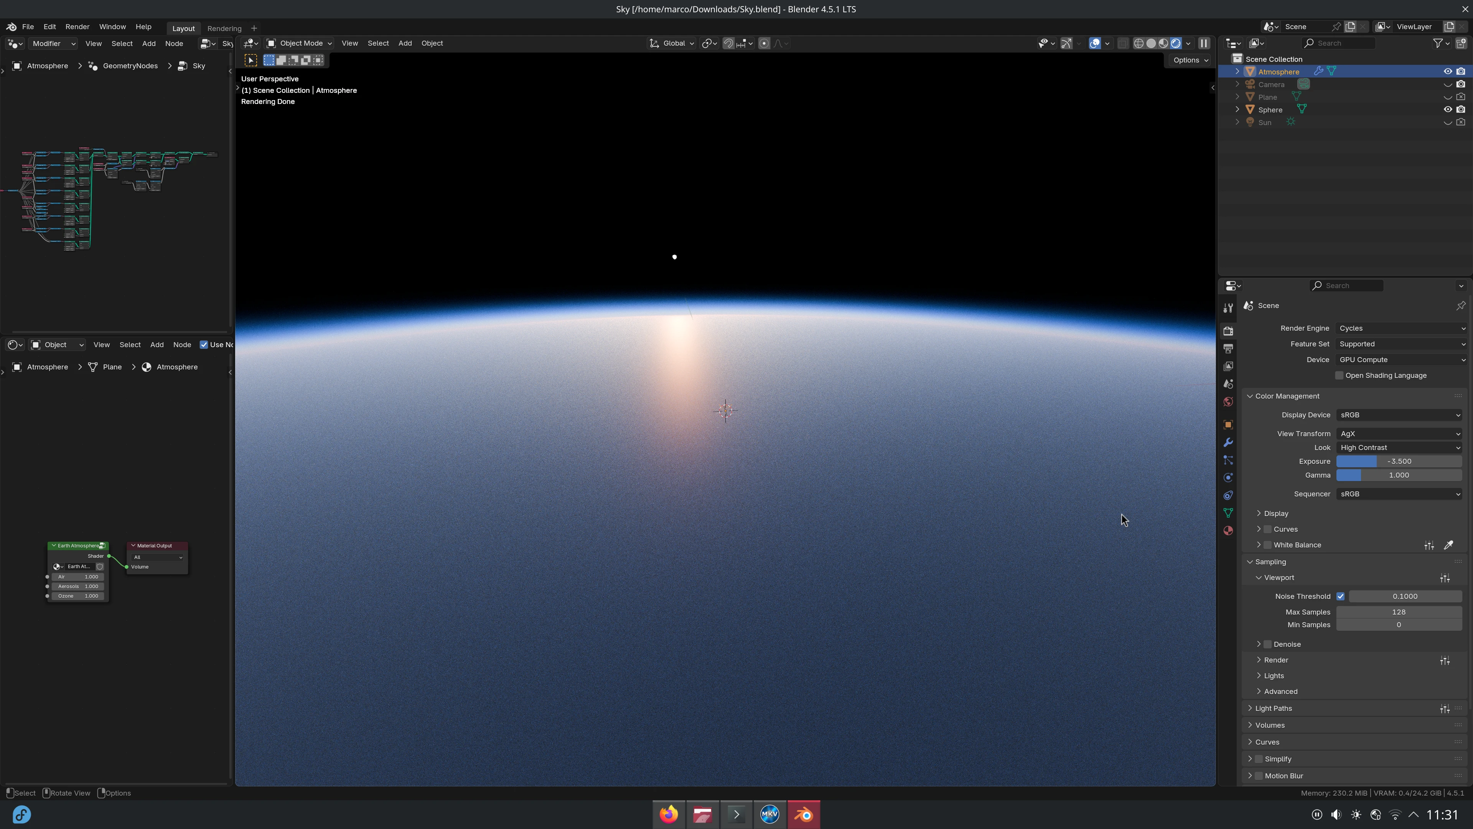Toggle the viewport snapping magnet
Image resolution: width=1473 pixels, height=829 pixels.
pos(728,43)
